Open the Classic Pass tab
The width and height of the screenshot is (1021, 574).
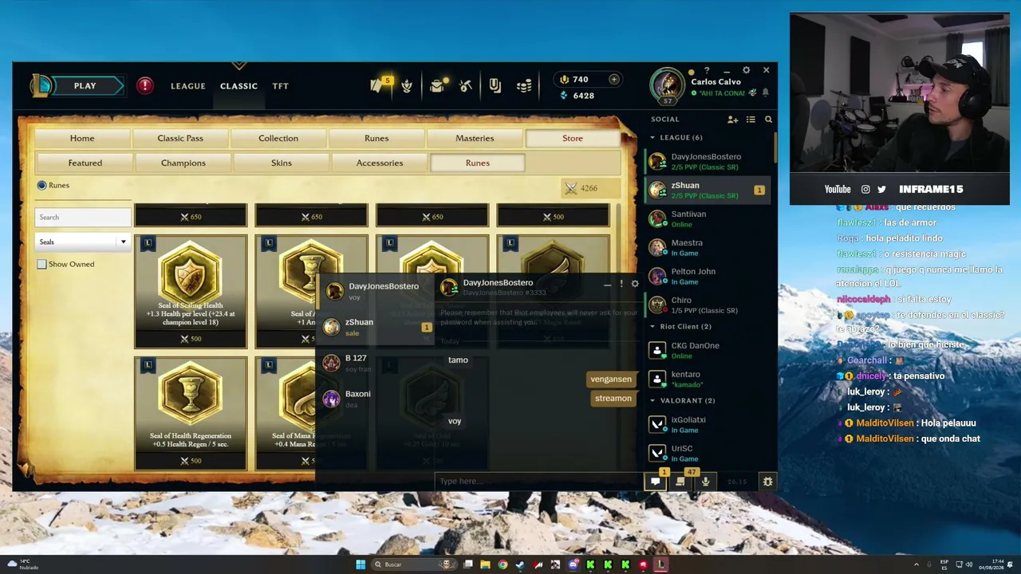(180, 138)
